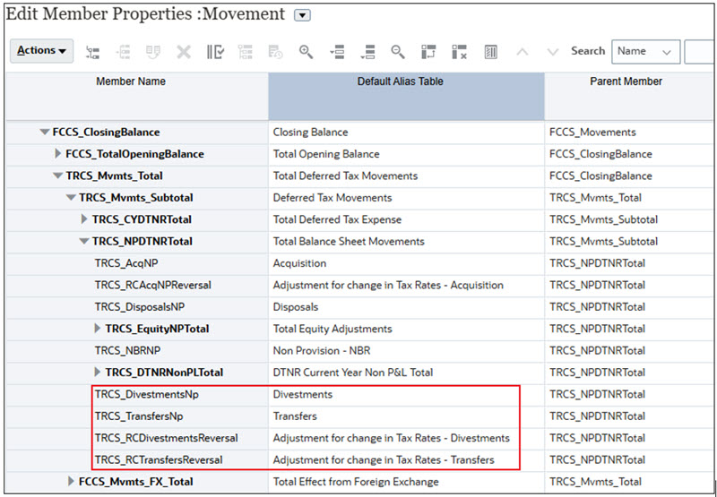Viewport: 717px width, 497px height.
Task: Select the TRCS_RCAcqNPReversal member
Action: point(152,285)
